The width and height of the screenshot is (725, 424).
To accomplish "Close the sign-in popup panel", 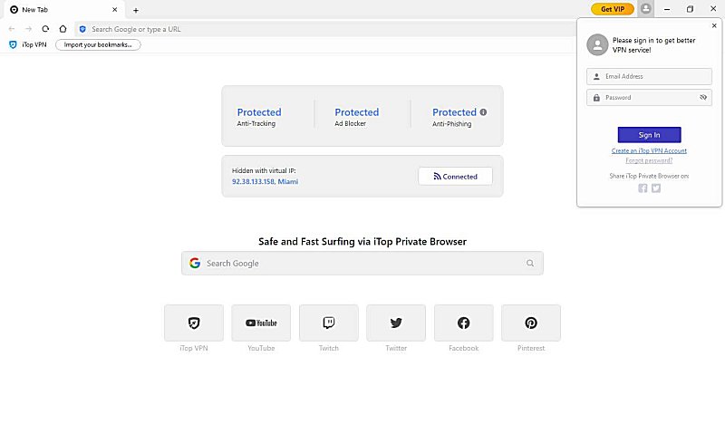I will click(x=714, y=25).
